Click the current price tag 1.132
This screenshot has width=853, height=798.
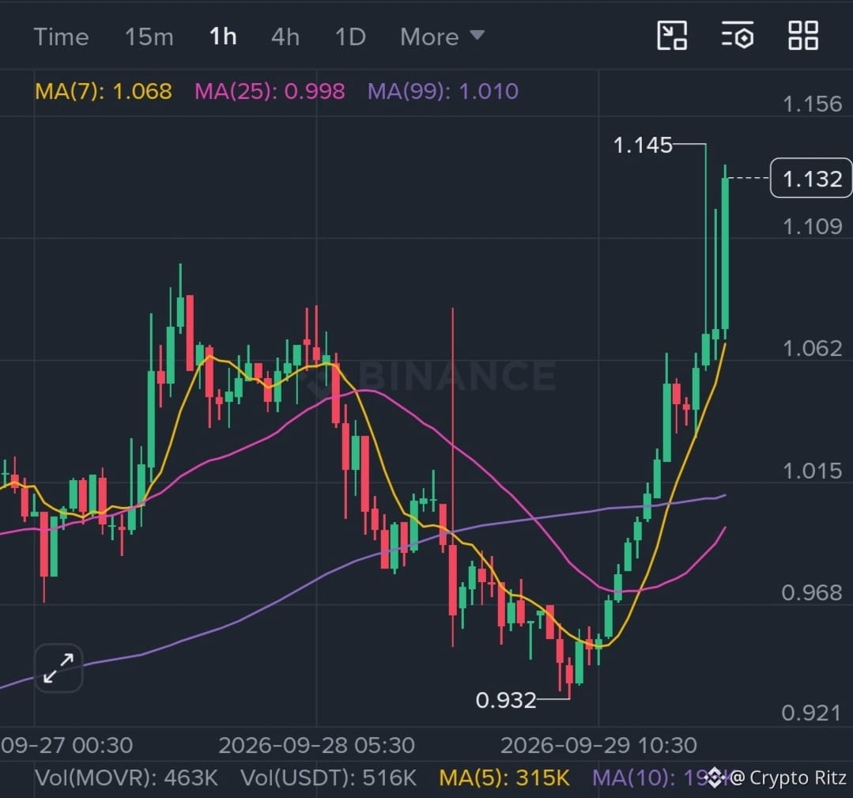[811, 179]
